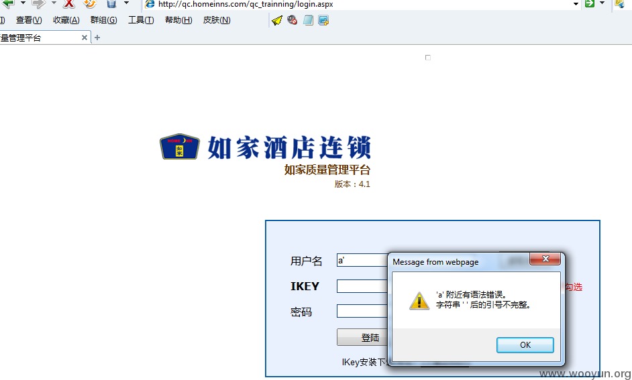This screenshot has height=380, width=632.
Task: Expand the dropdown next to the trash icon
Action: (126, 3)
